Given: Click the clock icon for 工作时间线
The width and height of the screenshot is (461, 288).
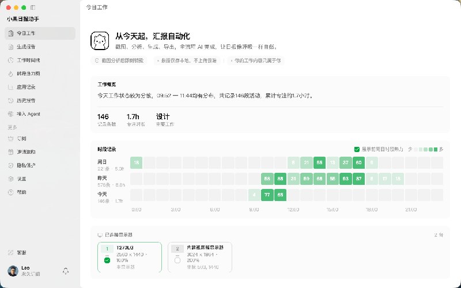Looking at the screenshot, I should [x=11, y=60].
